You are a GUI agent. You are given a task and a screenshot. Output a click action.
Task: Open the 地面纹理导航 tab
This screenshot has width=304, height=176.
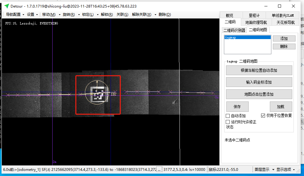pos(256,22)
